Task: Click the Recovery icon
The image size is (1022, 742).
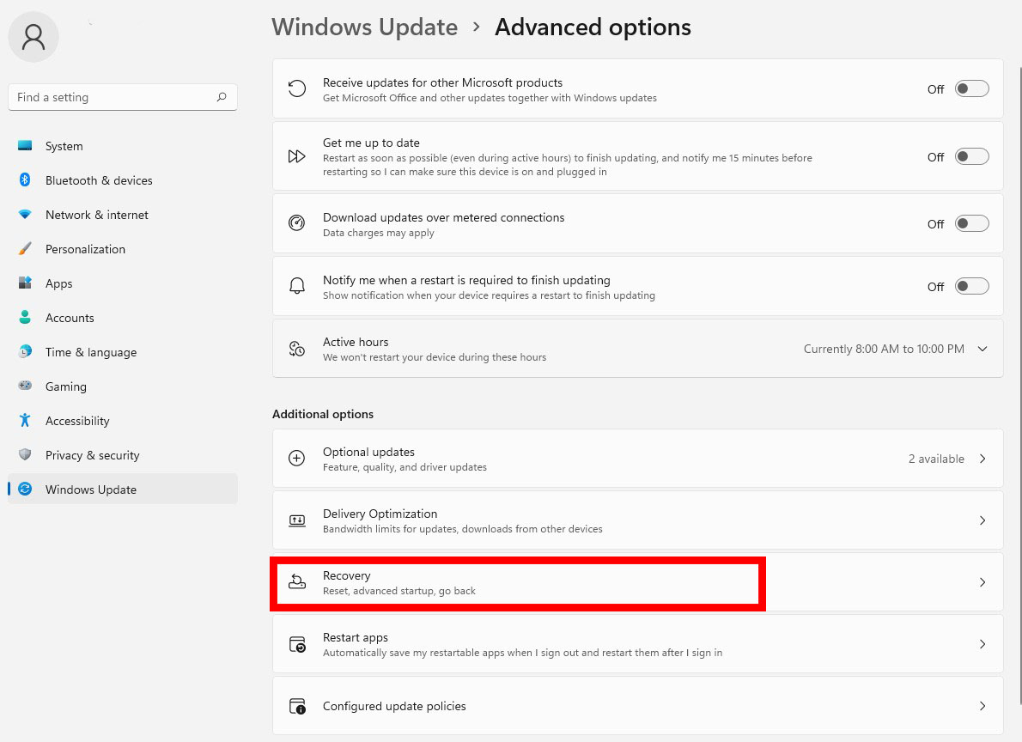Action: [296, 581]
